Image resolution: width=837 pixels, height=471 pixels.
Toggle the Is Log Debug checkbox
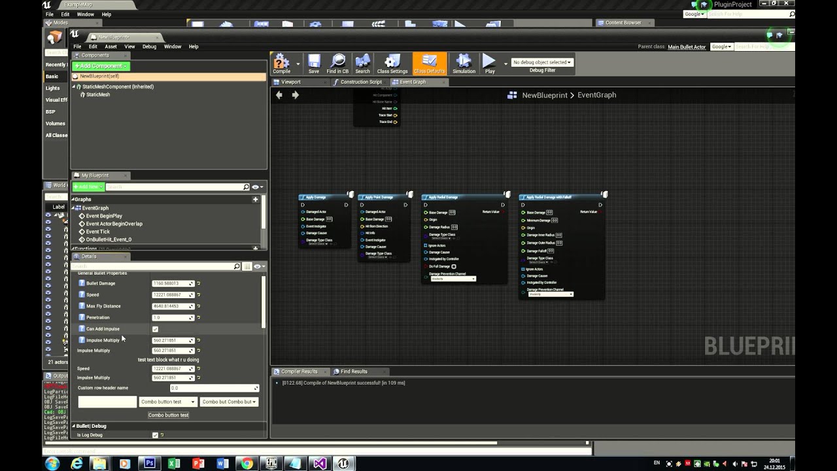(x=155, y=435)
